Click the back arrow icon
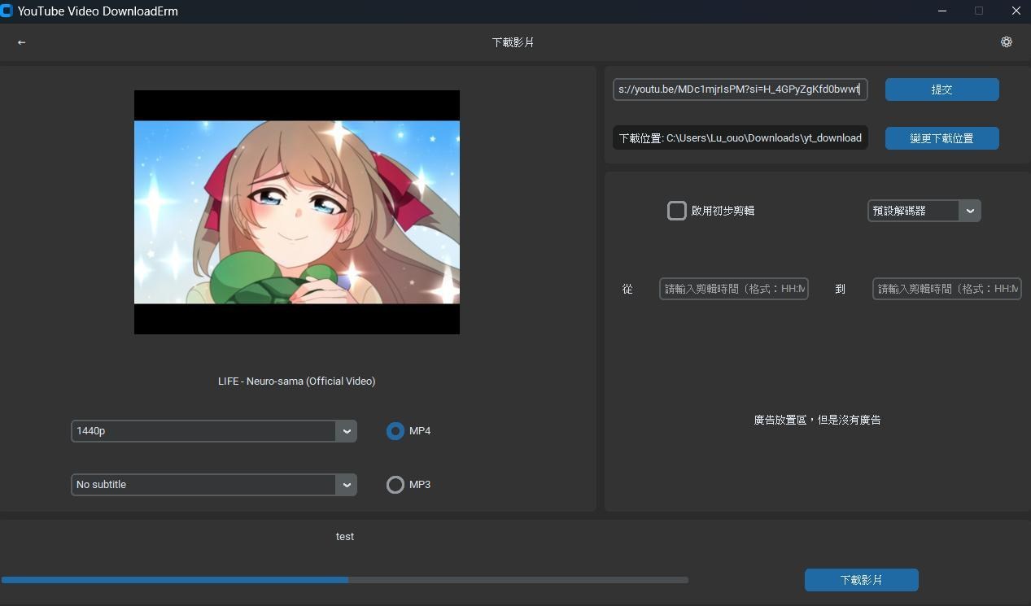This screenshot has height=606, width=1031. [x=21, y=42]
